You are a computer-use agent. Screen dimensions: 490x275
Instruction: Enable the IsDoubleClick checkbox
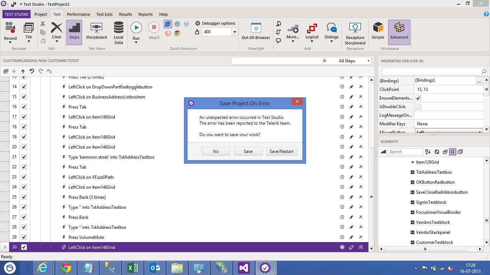(x=418, y=107)
